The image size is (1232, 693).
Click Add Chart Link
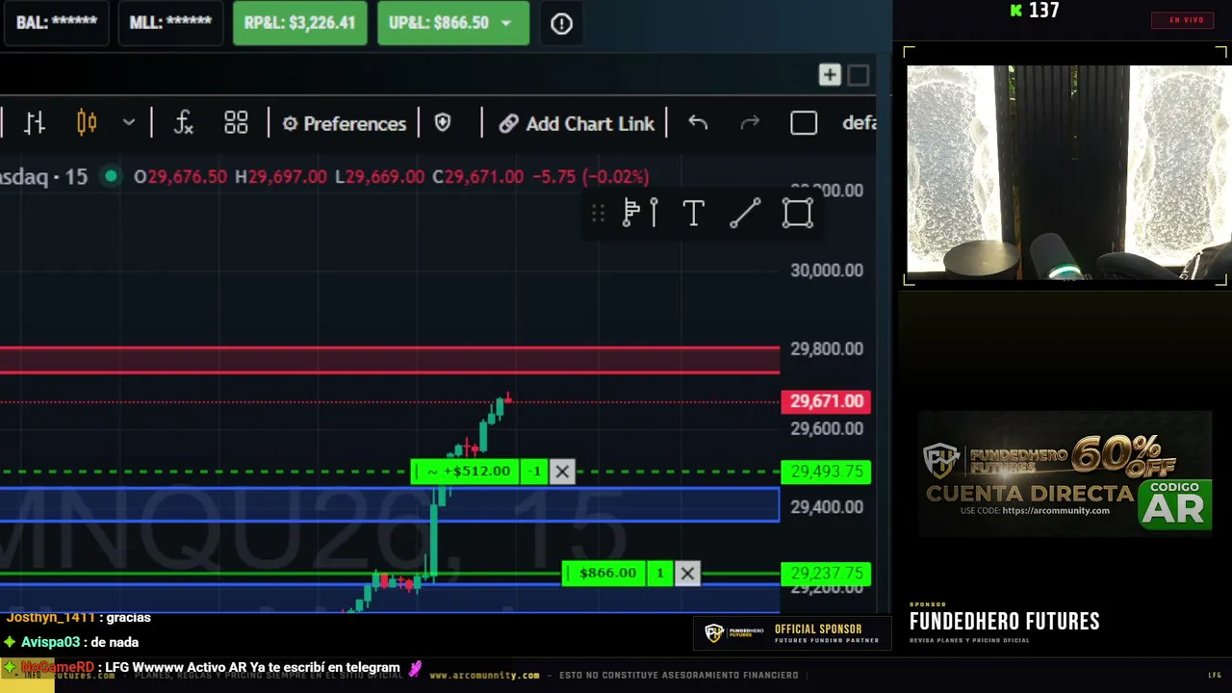click(x=577, y=124)
